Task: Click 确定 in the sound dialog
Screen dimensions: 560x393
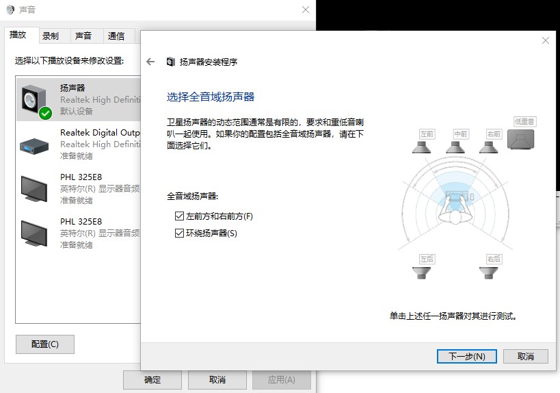Action: [x=152, y=379]
